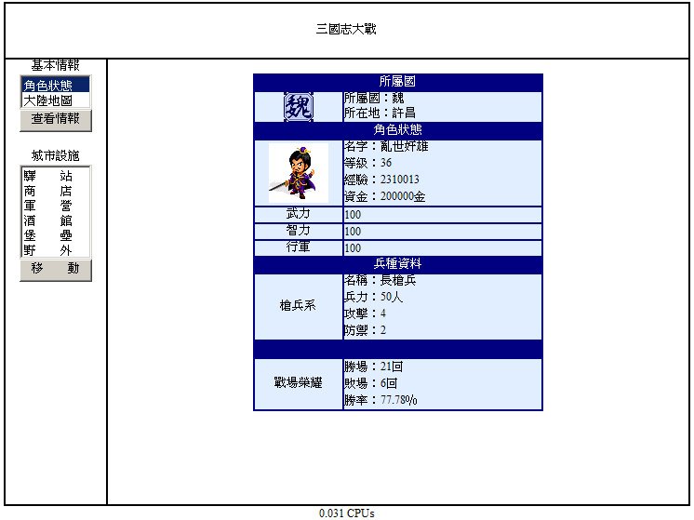Image resolution: width=694 pixels, height=520 pixels.
Task: Click the 角色狀態 table section header
Action: tap(397, 129)
